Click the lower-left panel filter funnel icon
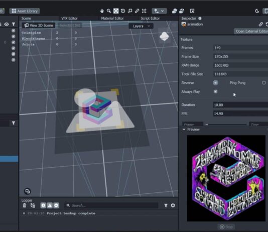This screenshot has height=232, width=268. [x=14, y=123]
